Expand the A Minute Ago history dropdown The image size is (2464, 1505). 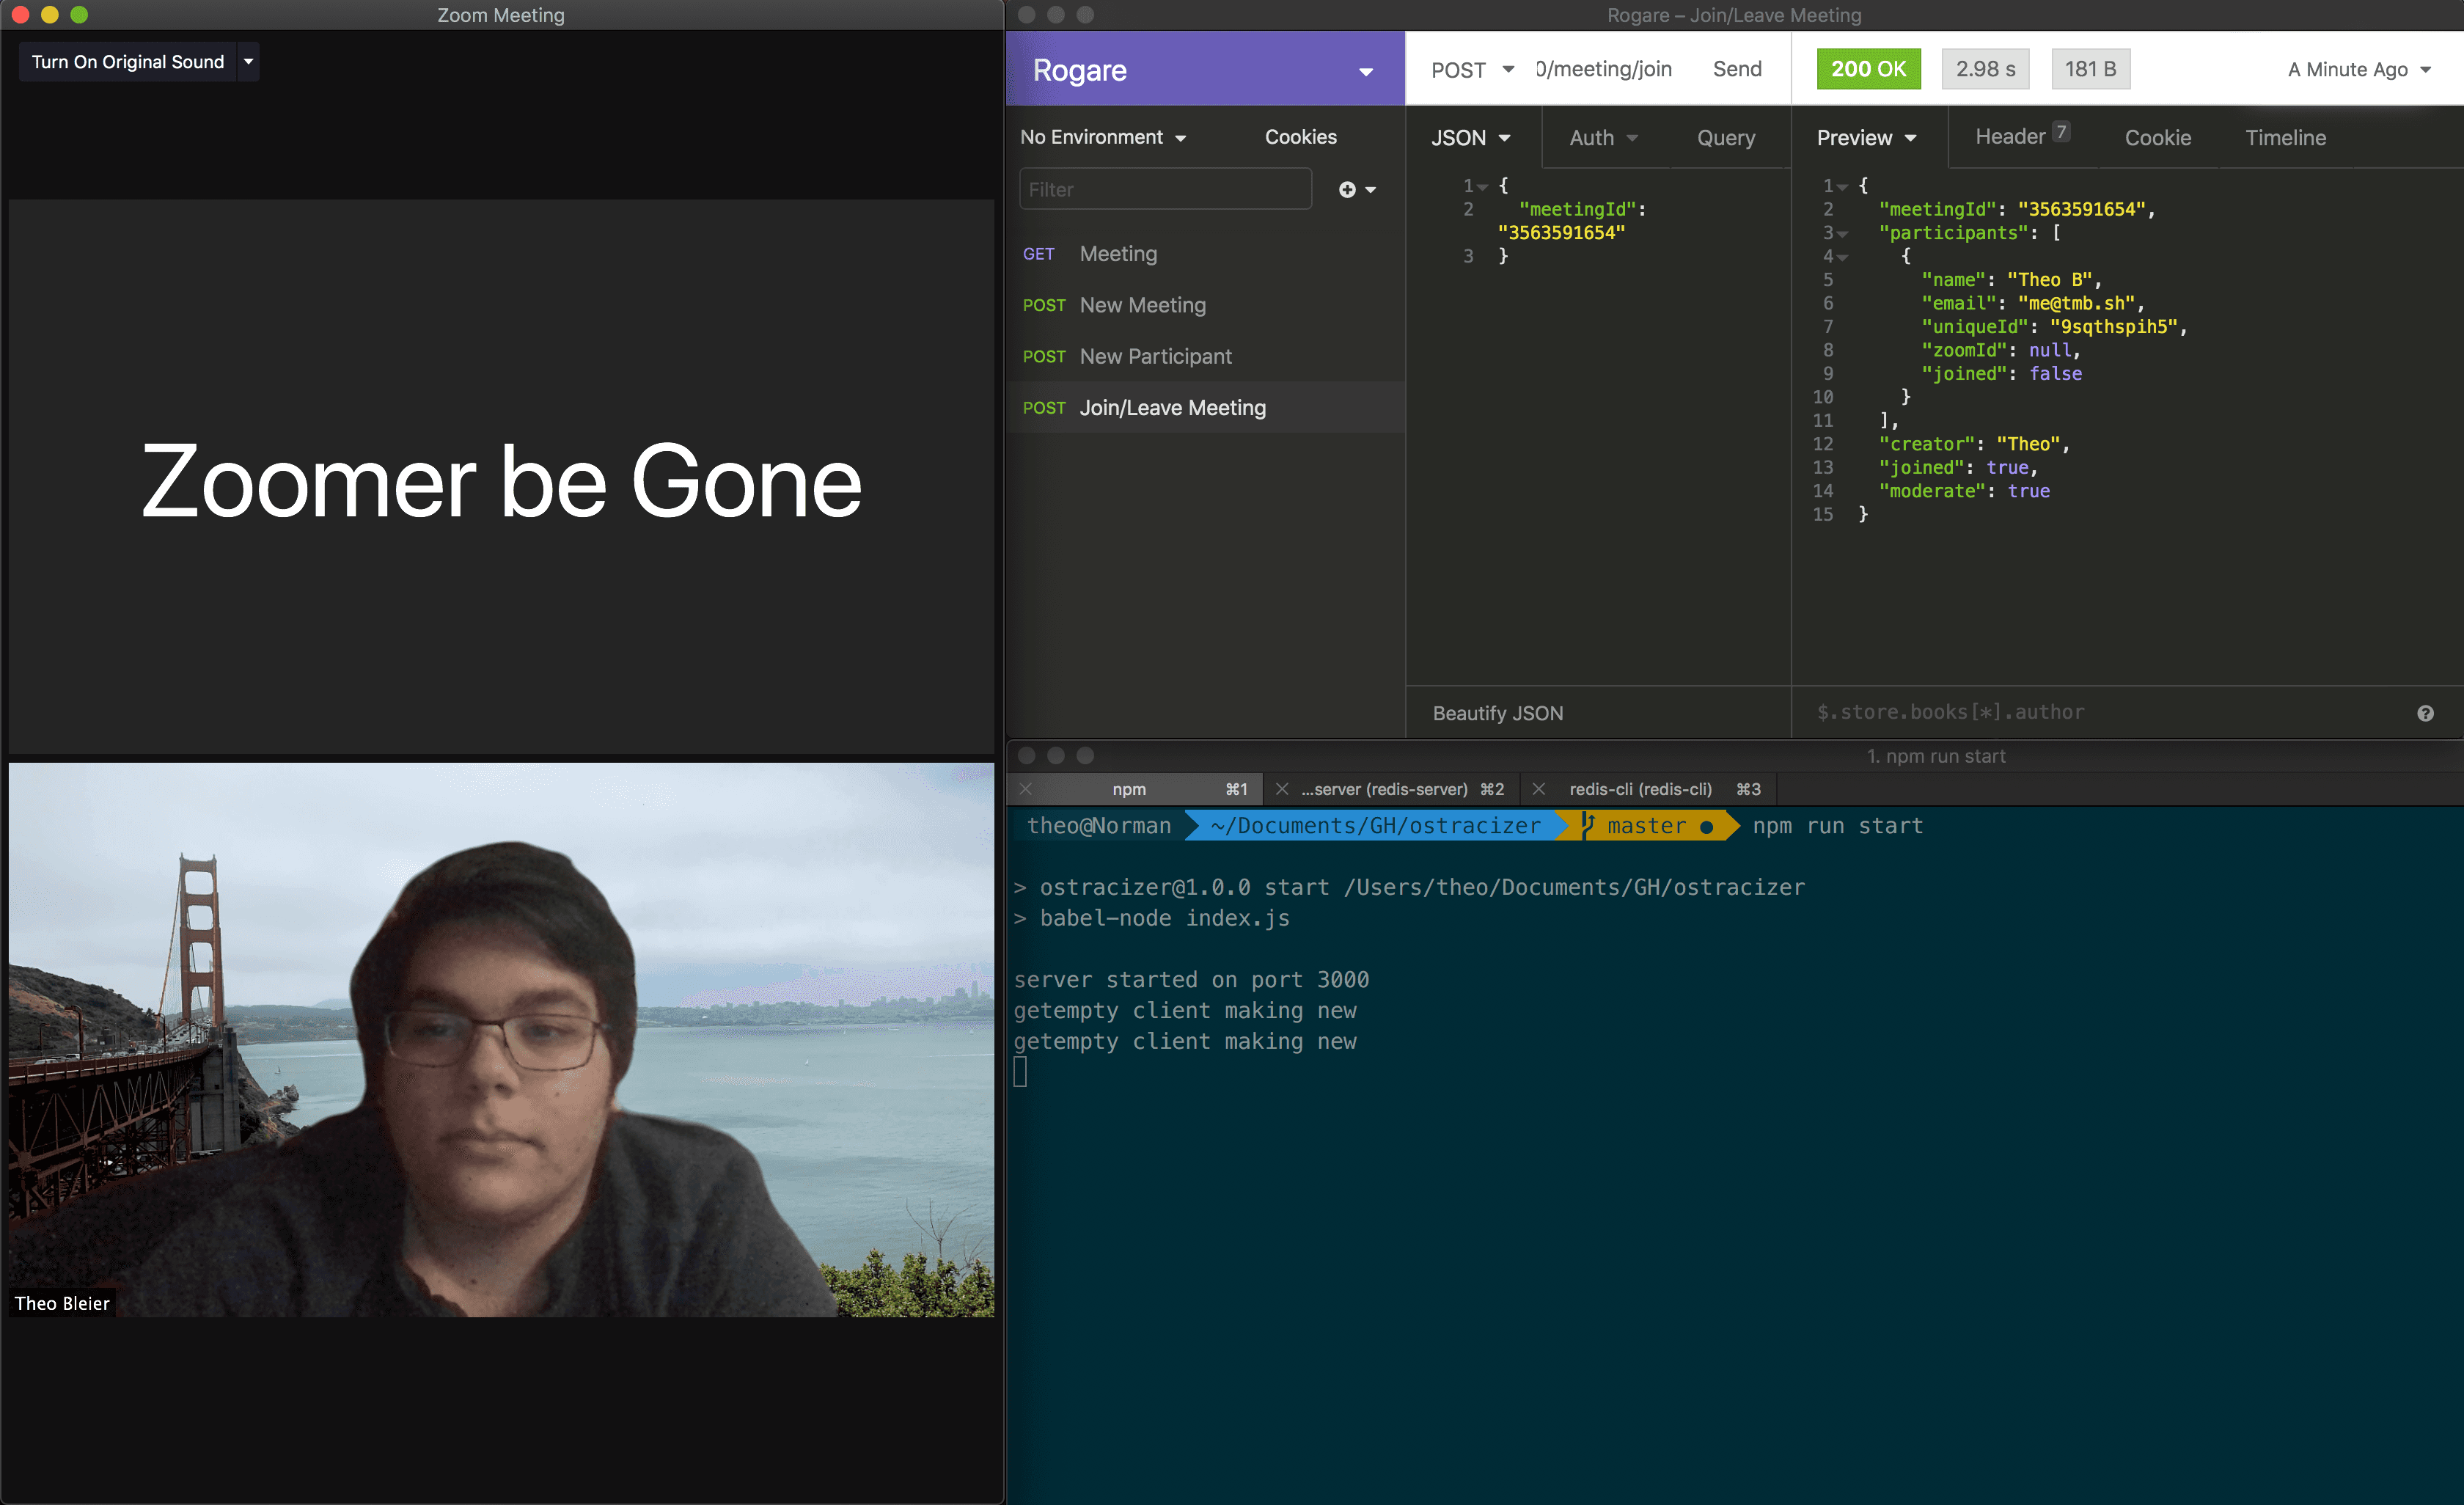click(2357, 70)
